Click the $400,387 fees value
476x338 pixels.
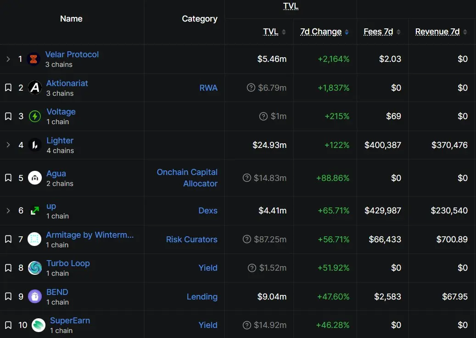click(382, 145)
